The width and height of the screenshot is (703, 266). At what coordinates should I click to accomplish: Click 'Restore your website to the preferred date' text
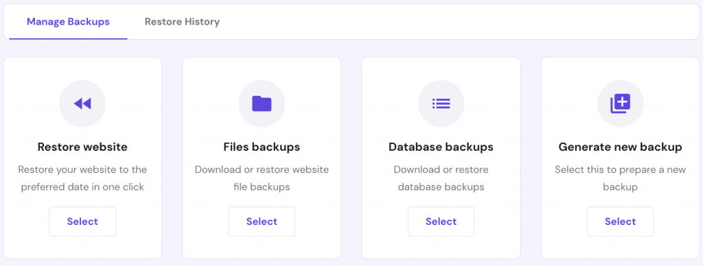[x=82, y=178]
